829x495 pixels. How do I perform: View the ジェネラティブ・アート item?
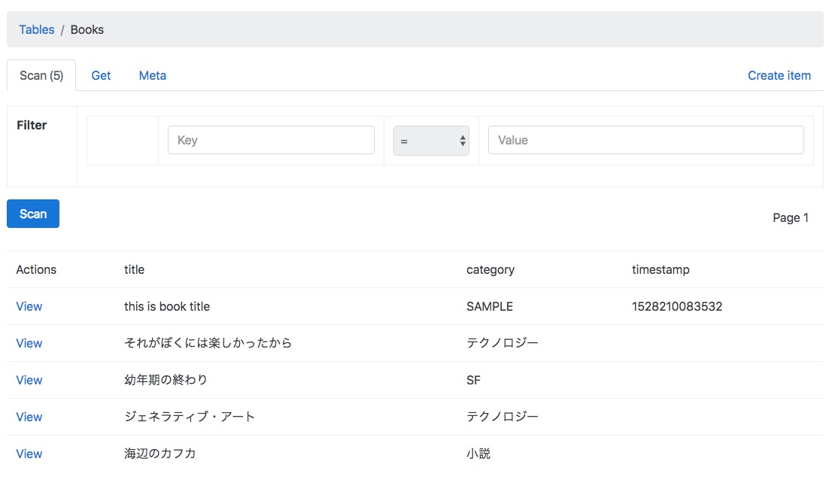click(x=29, y=417)
